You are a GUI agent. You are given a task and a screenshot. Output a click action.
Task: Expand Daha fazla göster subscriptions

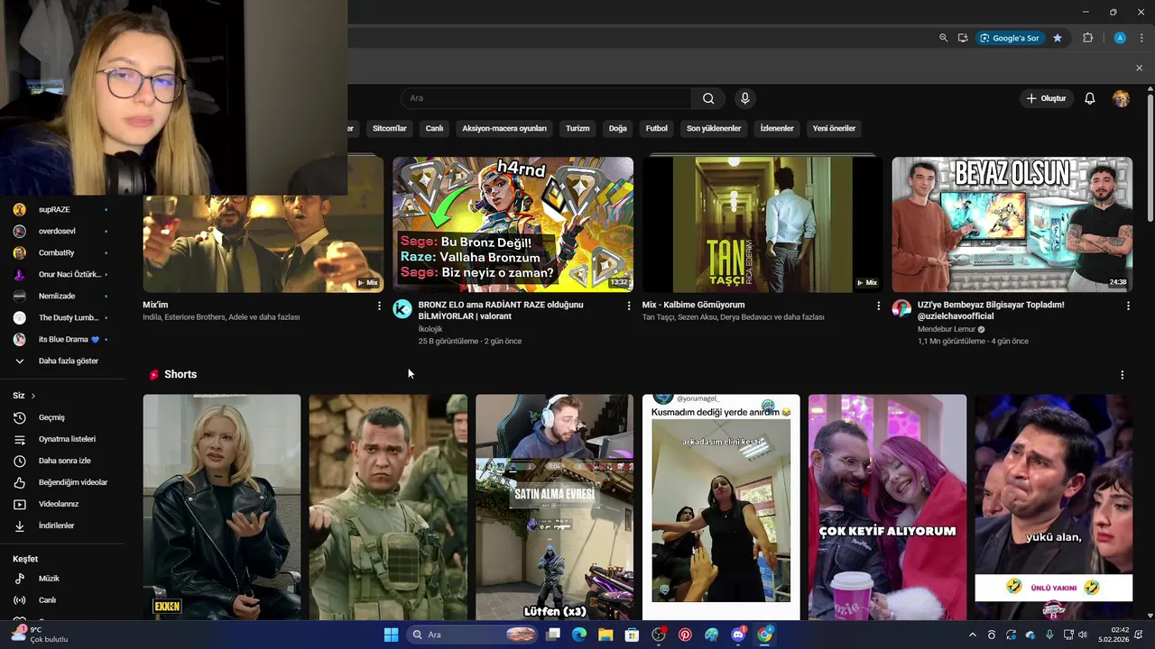tap(61, 361)
